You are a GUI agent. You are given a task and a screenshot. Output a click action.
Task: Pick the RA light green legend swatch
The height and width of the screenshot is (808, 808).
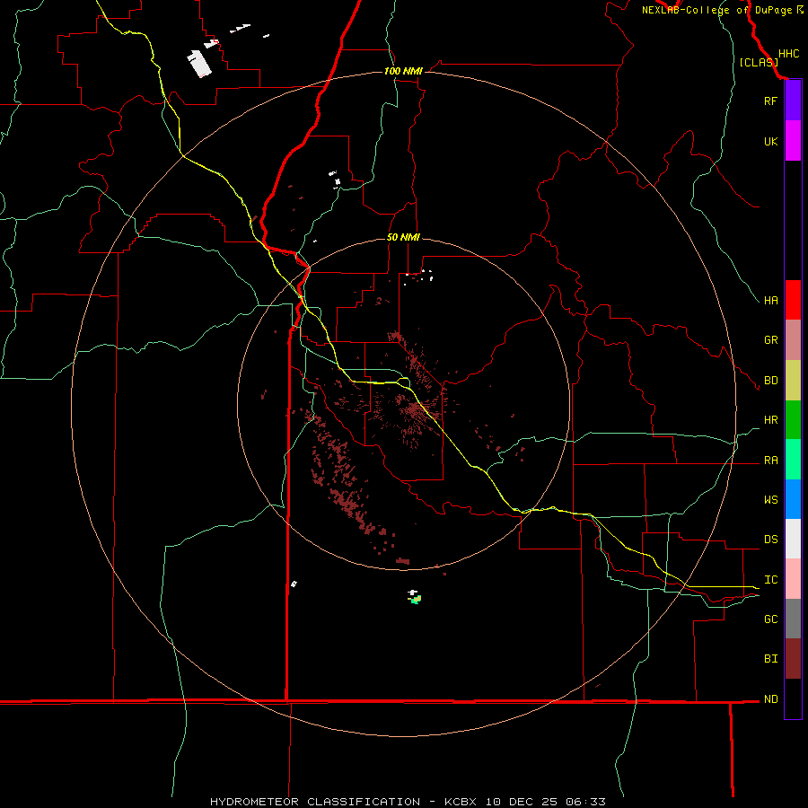(793, 460)
